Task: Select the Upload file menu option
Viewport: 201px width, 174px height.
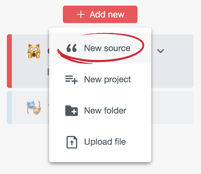Action: (x=105, y=142)
